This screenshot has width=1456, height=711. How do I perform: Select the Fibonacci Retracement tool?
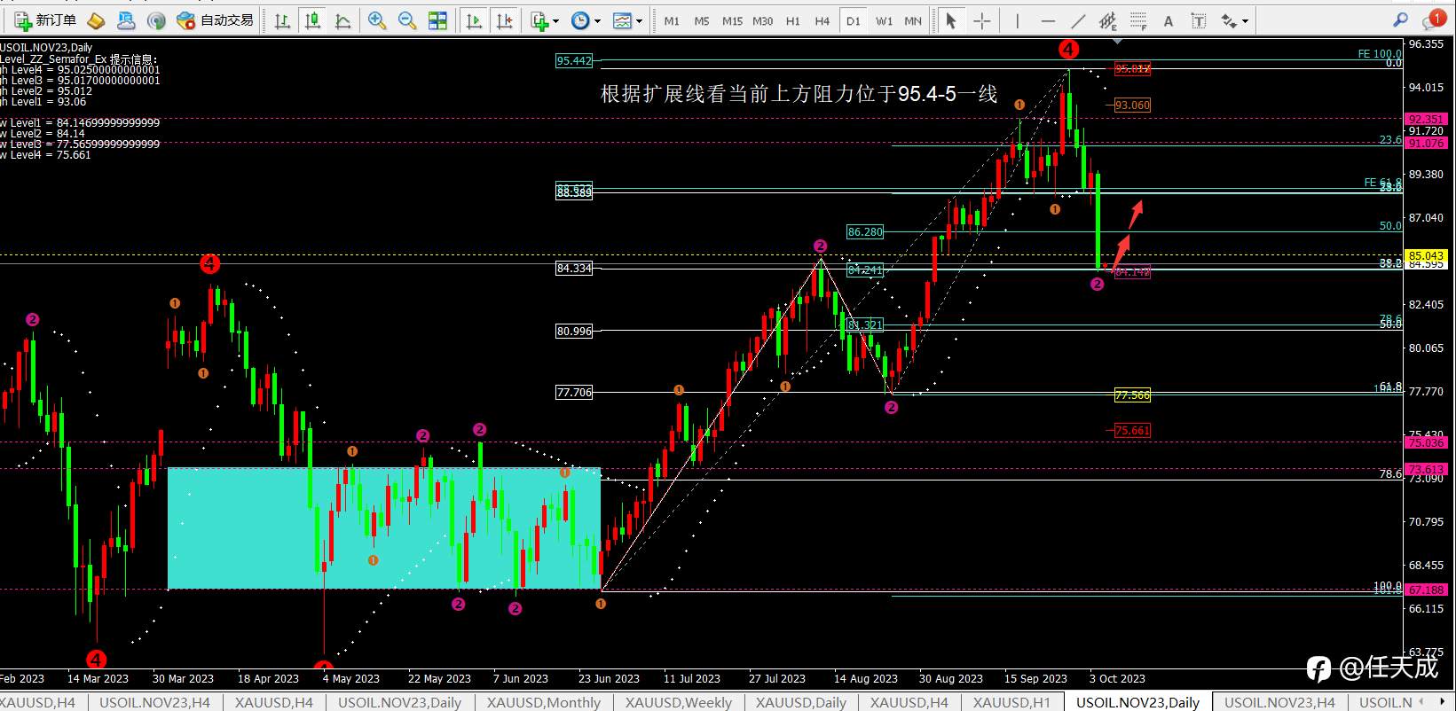click(x=1138, y=20)
